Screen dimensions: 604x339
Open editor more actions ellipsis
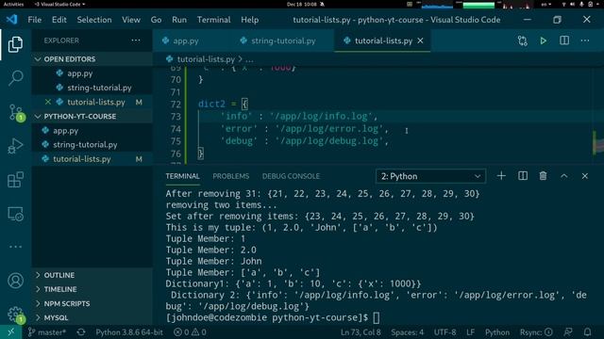click(x=585, y=40)
